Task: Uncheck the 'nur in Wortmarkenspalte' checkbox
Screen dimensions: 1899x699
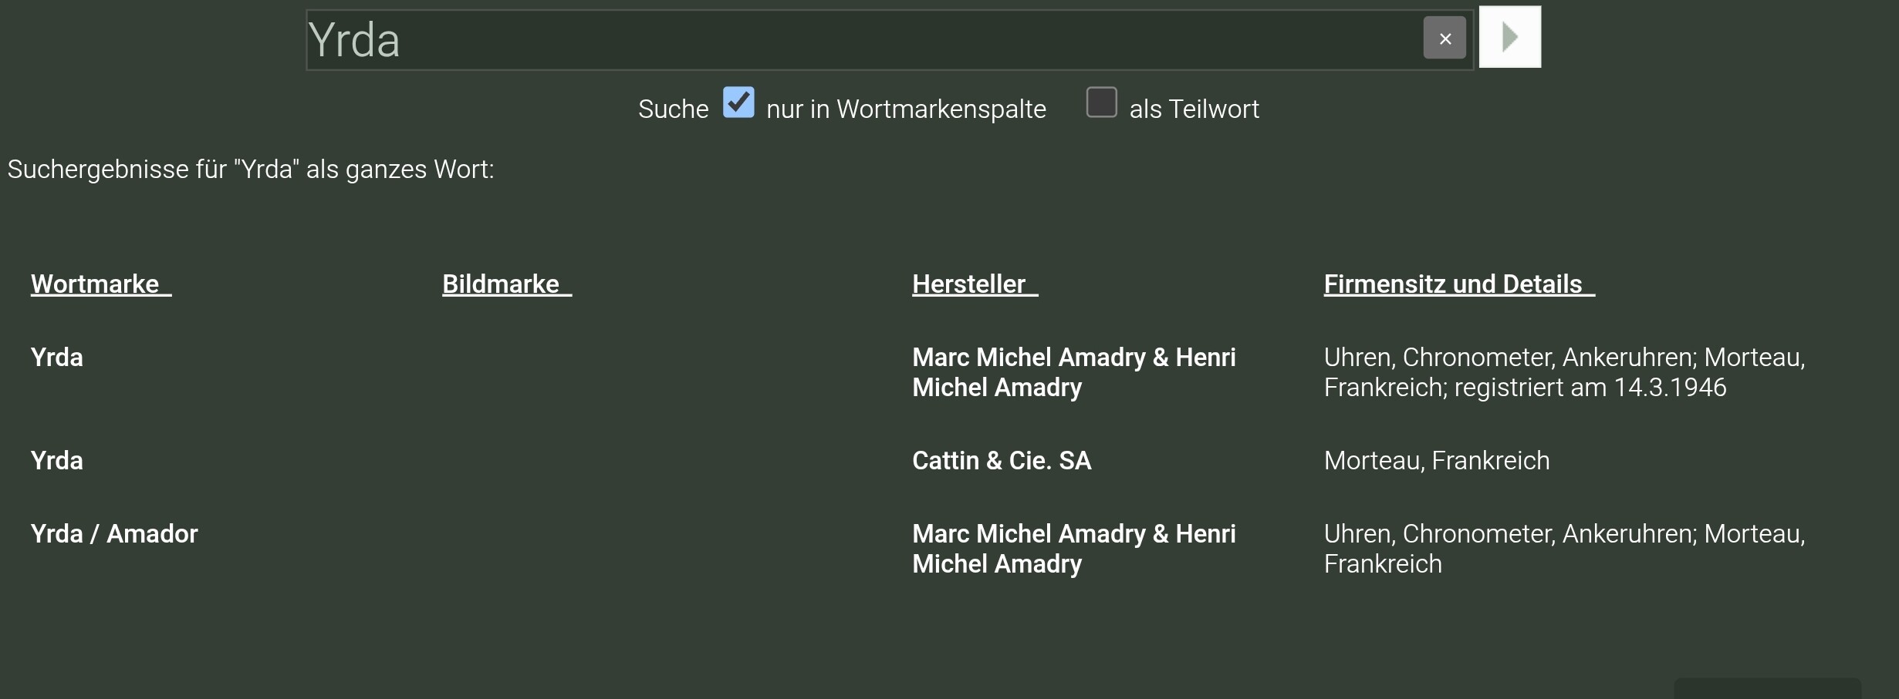Action: [738, 102]
